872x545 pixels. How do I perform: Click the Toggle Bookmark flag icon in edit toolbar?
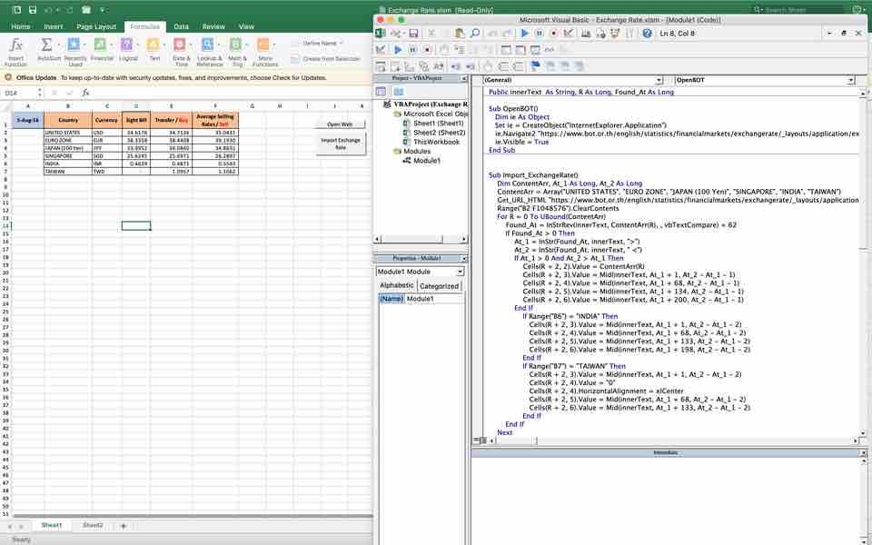(x=536, y=66)
